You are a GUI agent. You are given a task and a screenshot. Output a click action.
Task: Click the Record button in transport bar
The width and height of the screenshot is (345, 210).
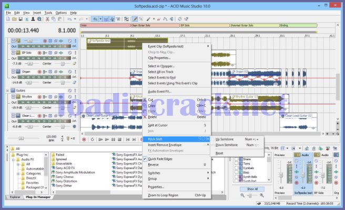click(84, 139)
